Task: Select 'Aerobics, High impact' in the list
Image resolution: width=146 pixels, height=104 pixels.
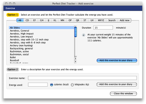Action: click(x=42, y=34)
